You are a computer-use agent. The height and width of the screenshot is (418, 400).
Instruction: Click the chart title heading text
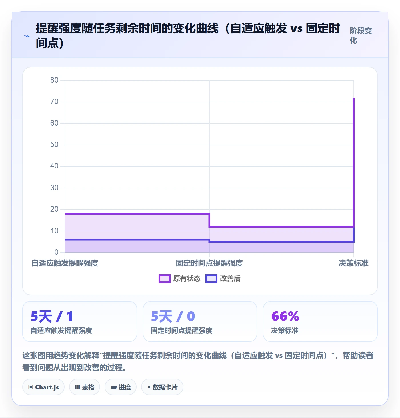click(188, 36)
